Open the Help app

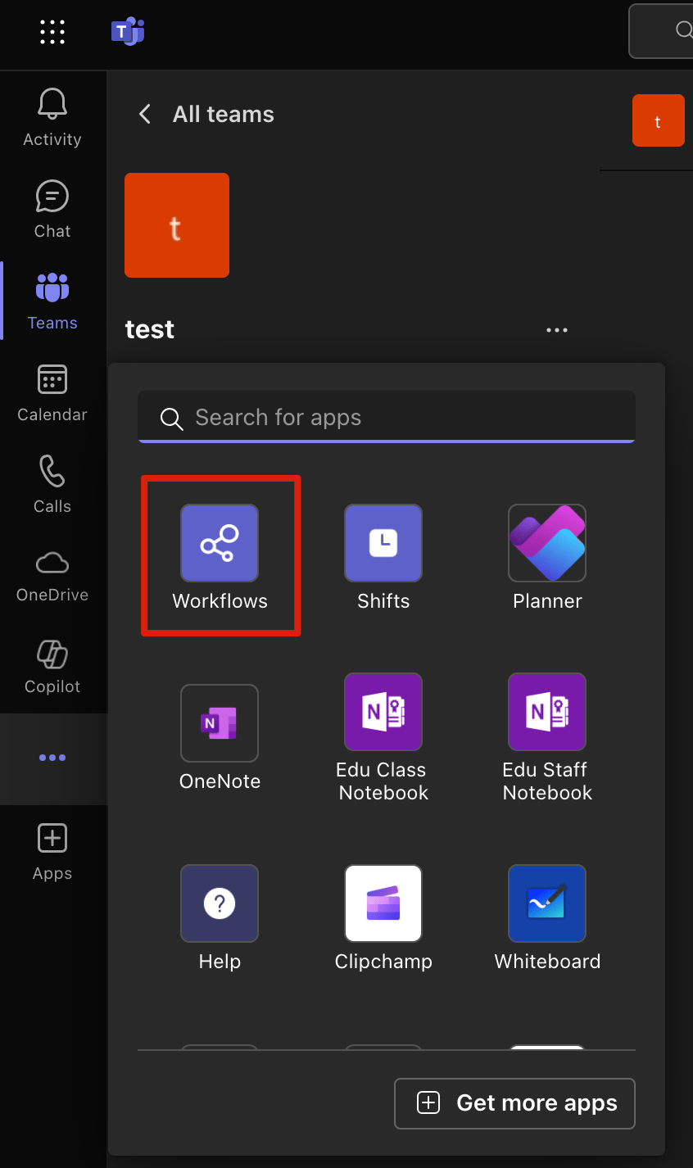[220, 917]
